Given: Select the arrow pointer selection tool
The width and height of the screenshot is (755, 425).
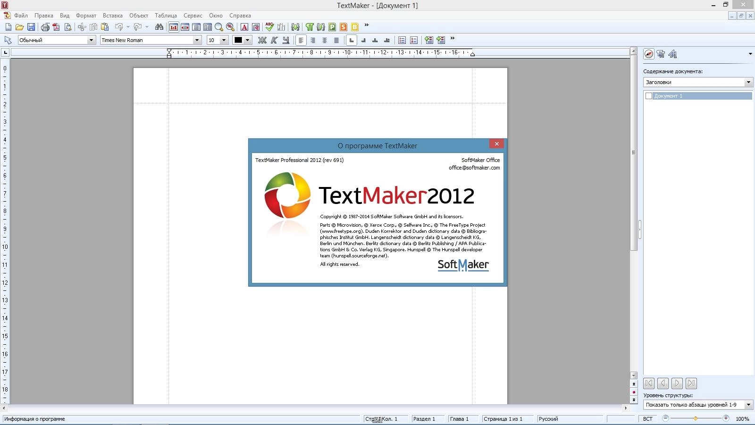Looking at the screenshot, I should click(x=8, y=40).
